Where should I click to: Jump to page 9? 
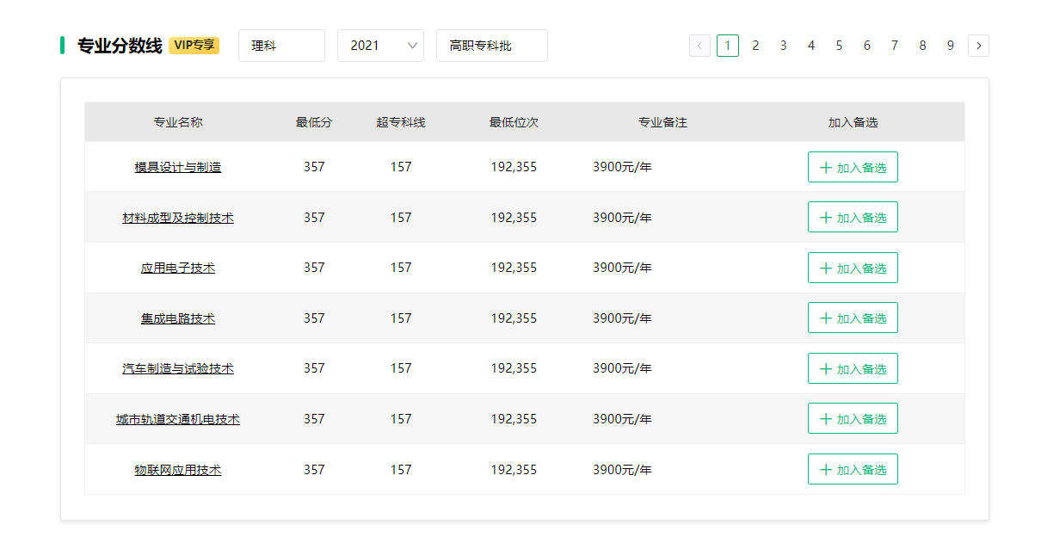950,46
